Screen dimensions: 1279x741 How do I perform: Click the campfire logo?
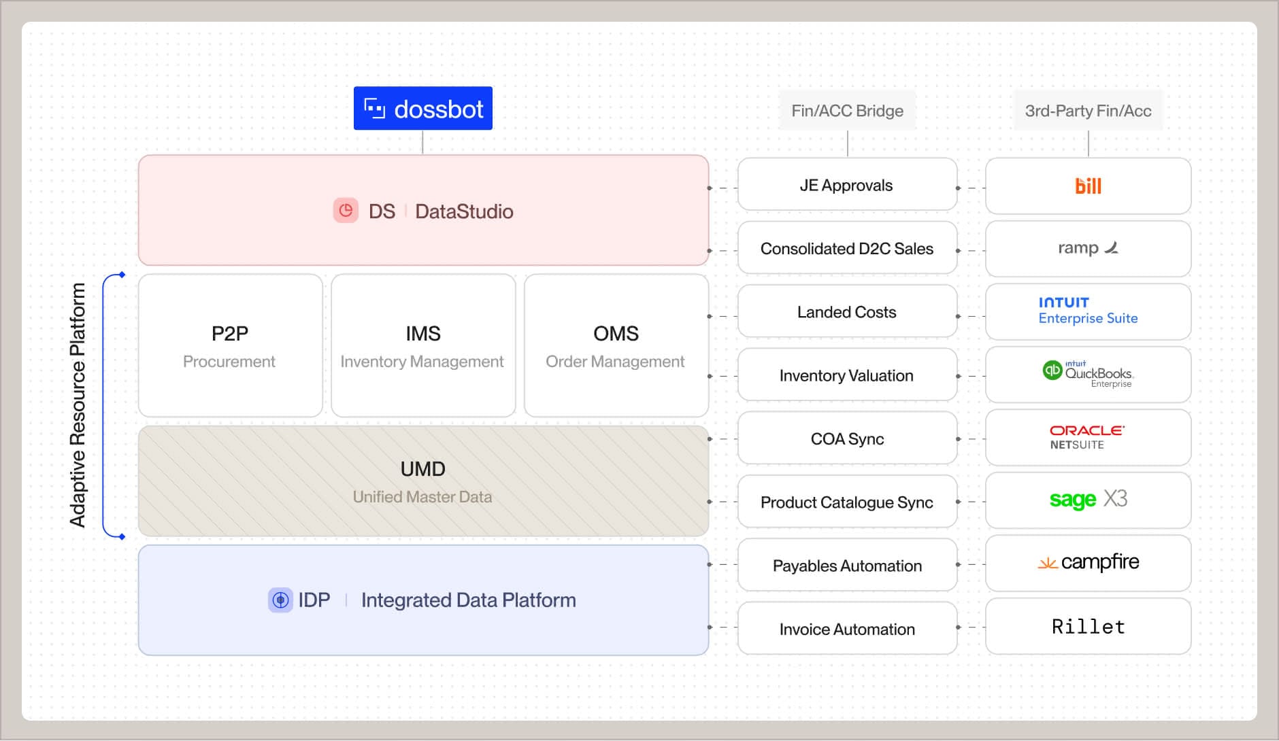coord(1088,562)
